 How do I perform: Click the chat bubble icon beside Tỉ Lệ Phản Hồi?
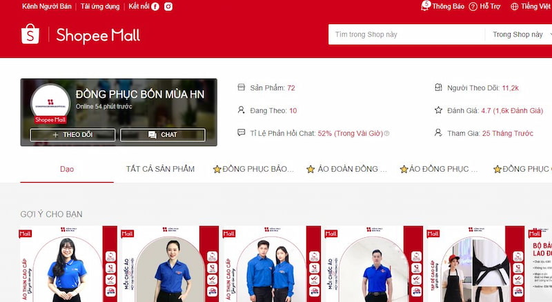(x=241, y=132)
